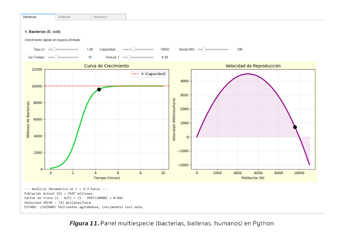Click the 'Inicial (N0)' label

[186, 49]
